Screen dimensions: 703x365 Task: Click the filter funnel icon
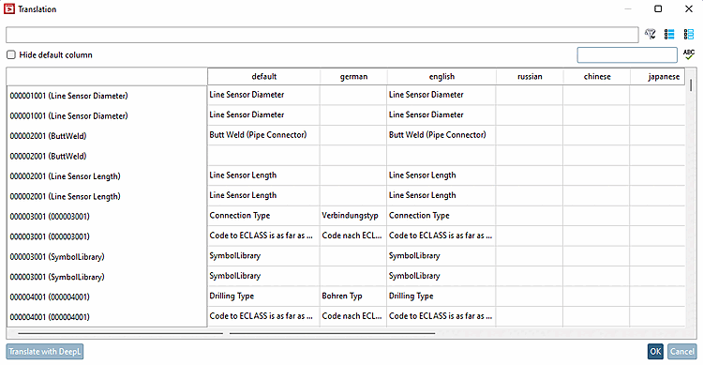point(651,34)
